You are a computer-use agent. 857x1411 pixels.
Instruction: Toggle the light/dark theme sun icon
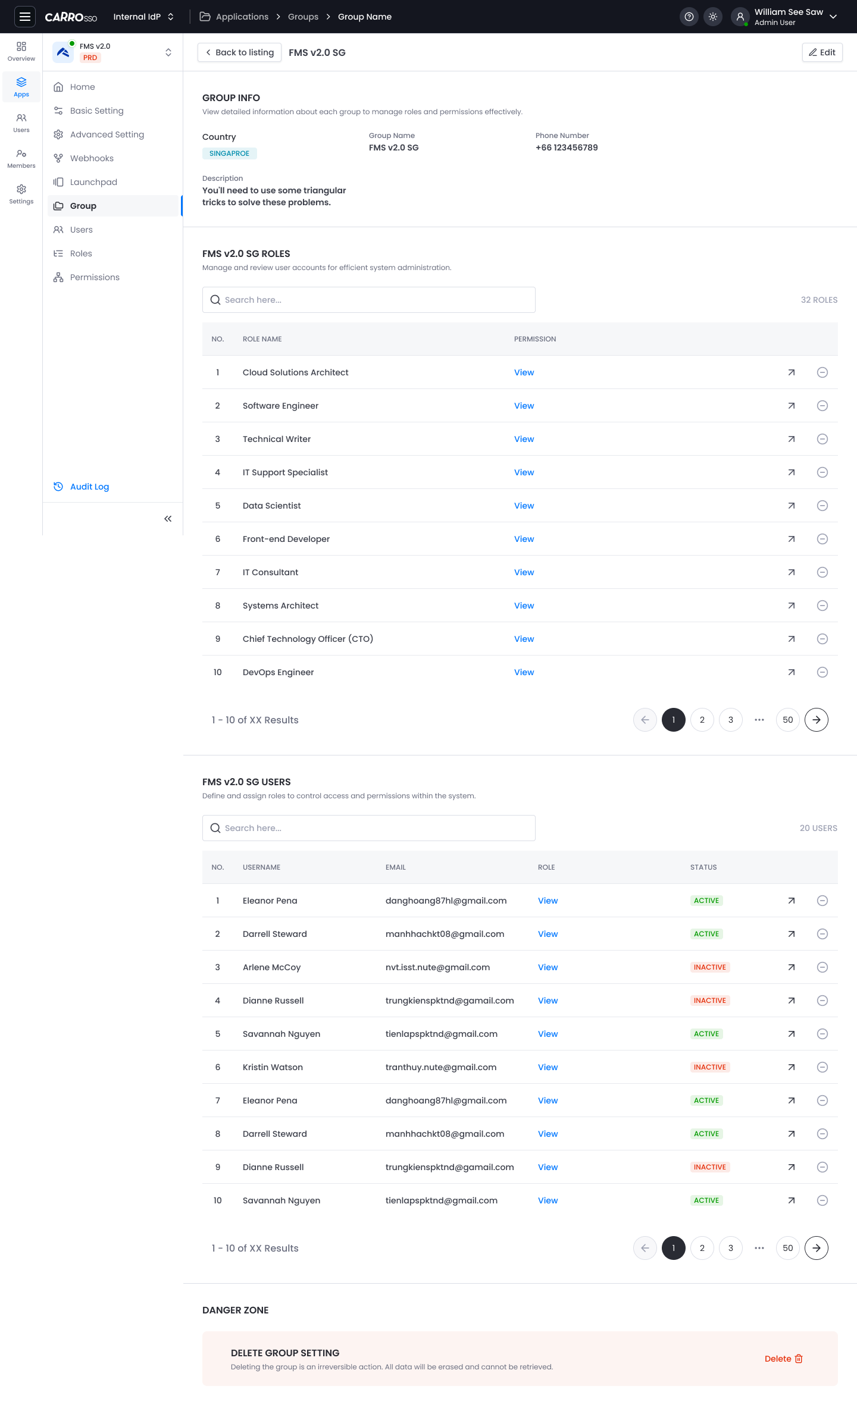pos(712,17)
